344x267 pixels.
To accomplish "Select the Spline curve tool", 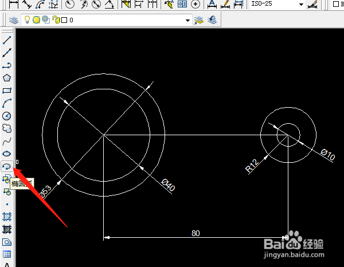I will tap(7, 142).
